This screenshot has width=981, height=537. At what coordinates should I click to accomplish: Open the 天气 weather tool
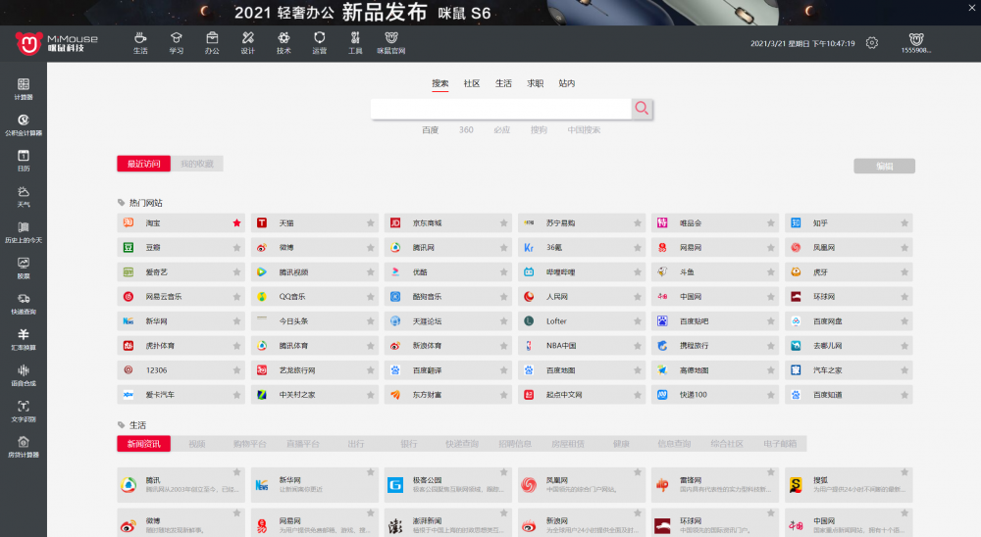tap(24, 196)
